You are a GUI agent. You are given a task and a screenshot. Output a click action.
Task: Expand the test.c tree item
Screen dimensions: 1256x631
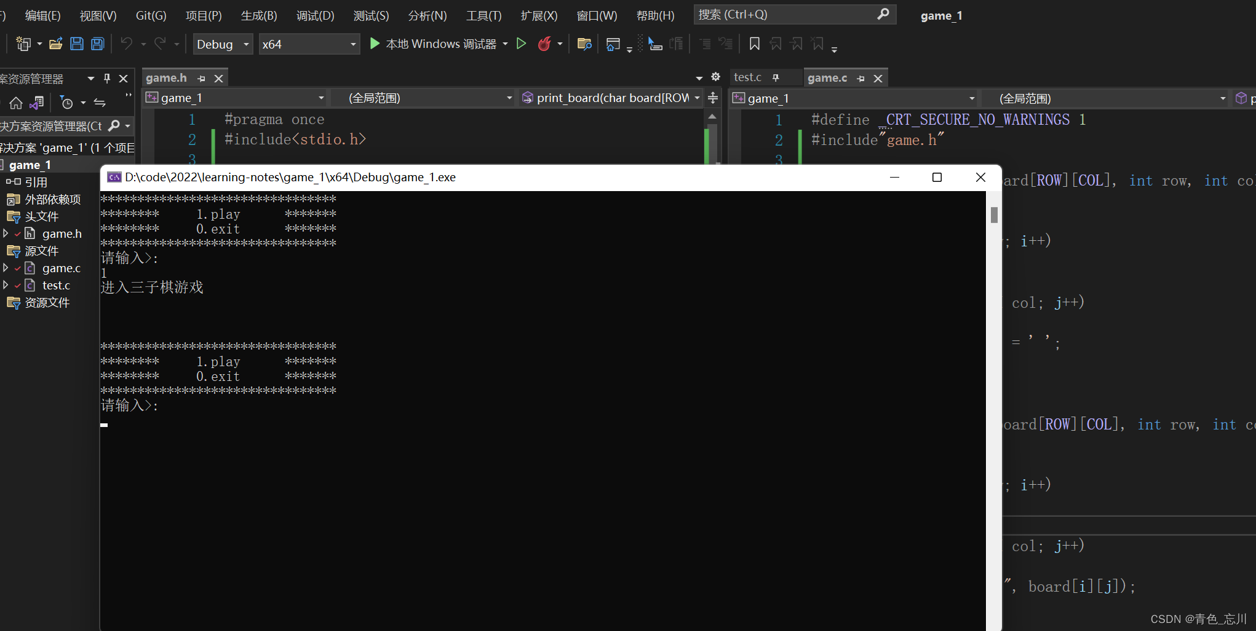[x=6, y=285]
